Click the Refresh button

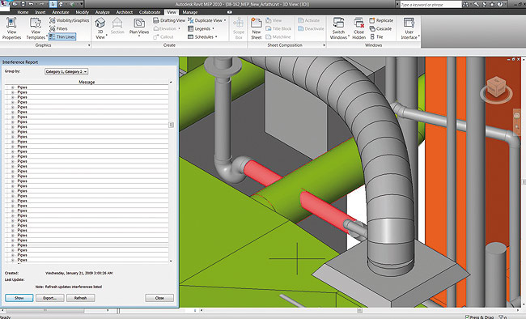(80, 298)
